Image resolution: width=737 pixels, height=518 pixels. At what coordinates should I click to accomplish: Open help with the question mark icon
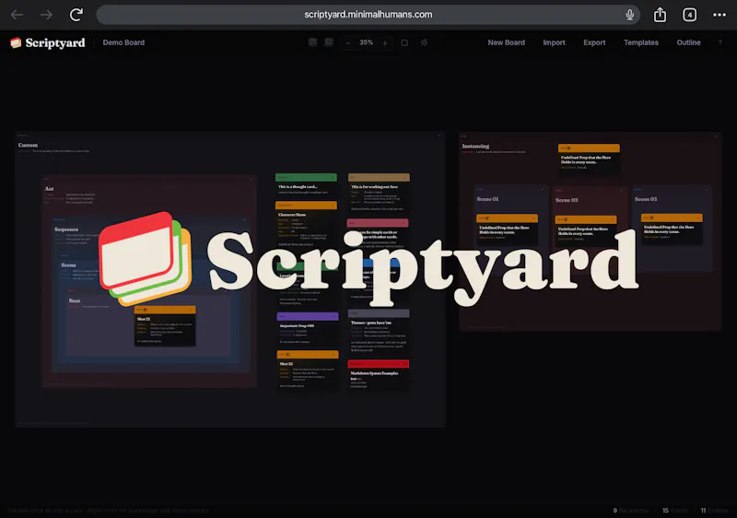pos(719,42)
